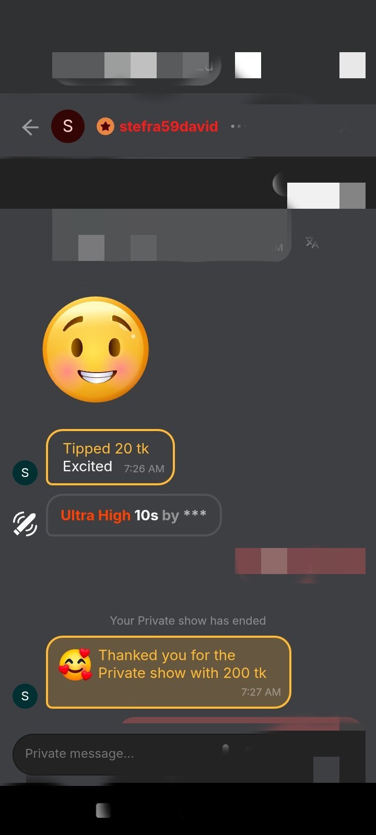376x835 pixels.
Task: Tap the small icon inside the message bar
Action: tap(226, 750)
